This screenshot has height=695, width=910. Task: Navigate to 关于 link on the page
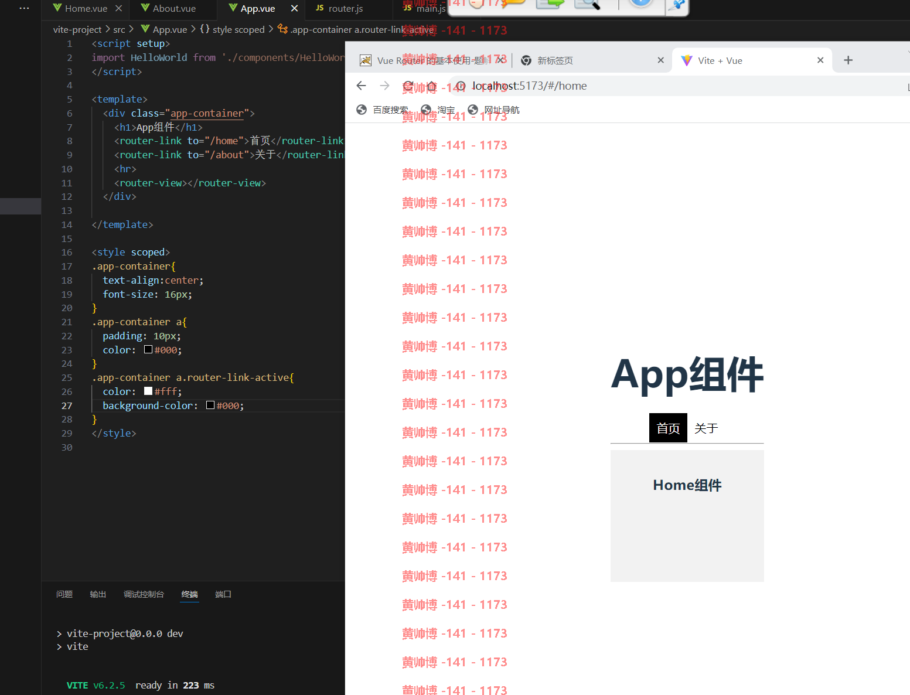tap(706, 428)
